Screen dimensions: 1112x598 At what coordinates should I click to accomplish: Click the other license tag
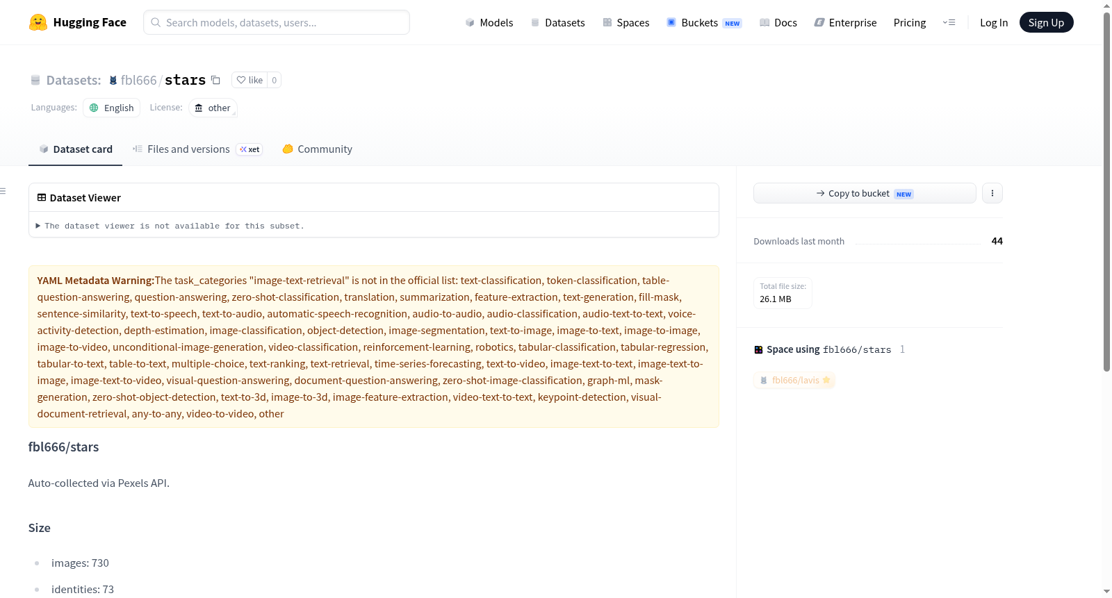[213, 108]
